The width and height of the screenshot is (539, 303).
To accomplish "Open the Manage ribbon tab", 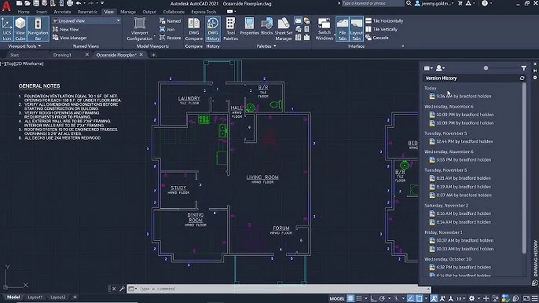I will coord(128,11).
